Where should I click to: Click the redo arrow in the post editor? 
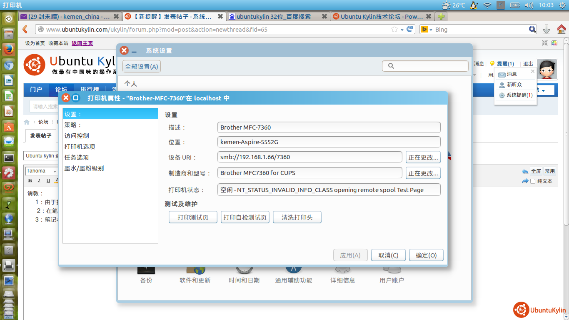[x=525, y=181]
